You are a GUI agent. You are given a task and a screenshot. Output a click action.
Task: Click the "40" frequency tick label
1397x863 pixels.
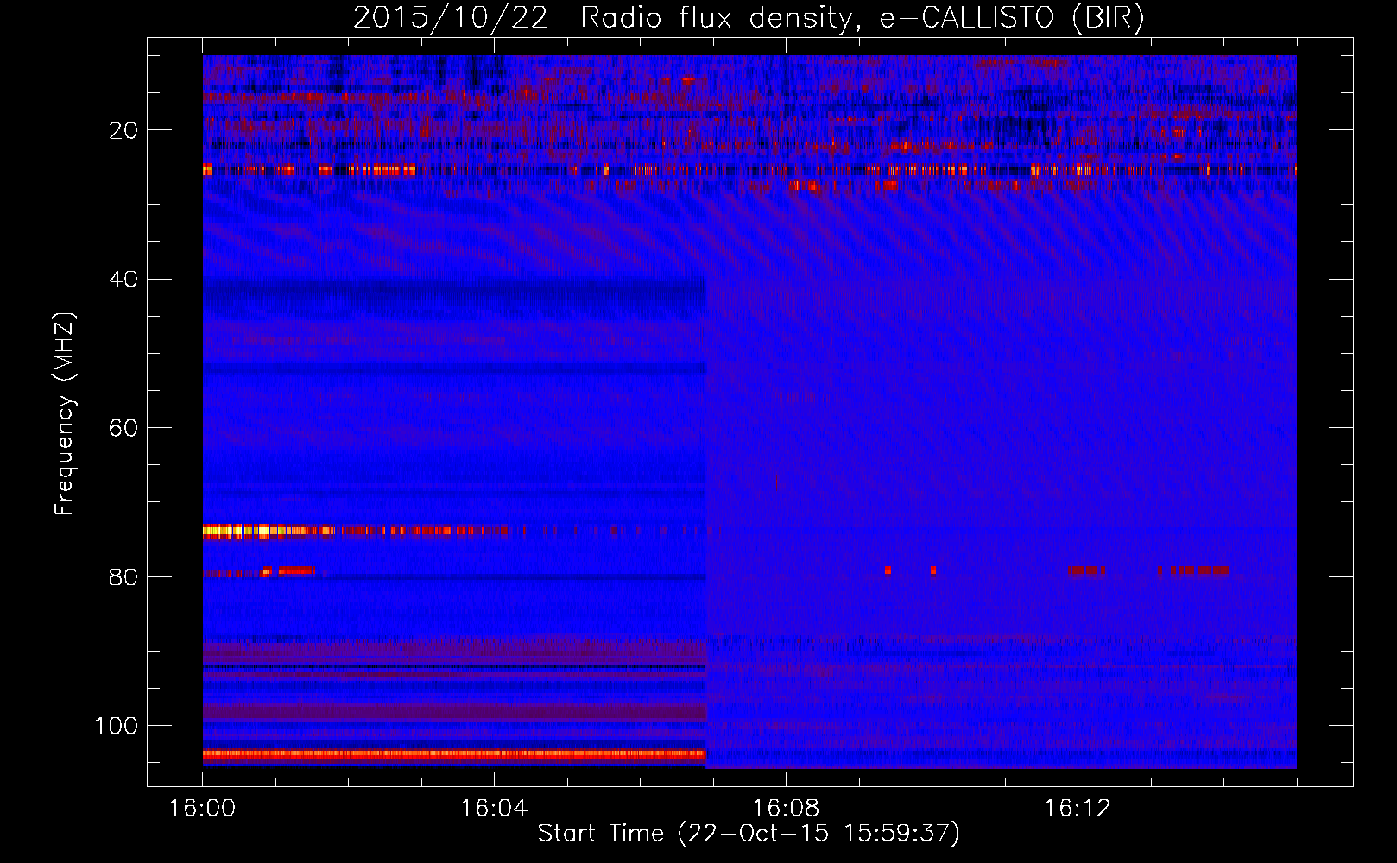(123, 280)
